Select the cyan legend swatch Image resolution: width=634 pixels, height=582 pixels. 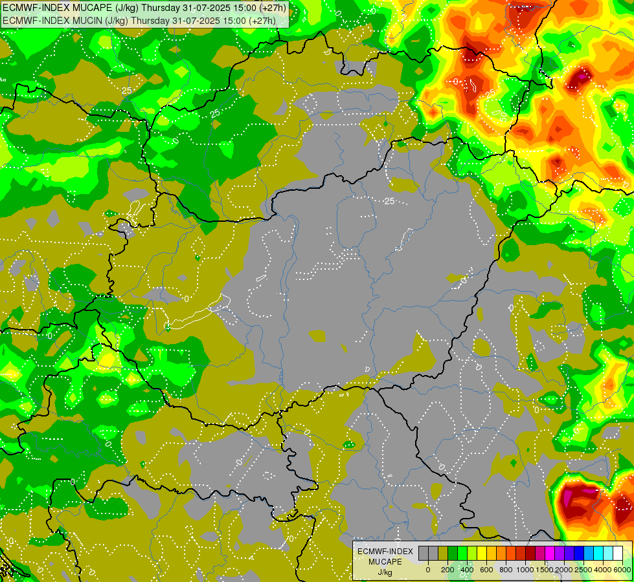tap(599, 553)
